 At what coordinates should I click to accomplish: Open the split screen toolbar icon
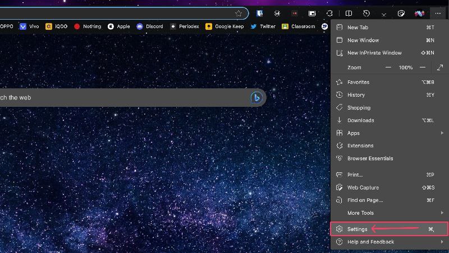pos(349,13)
